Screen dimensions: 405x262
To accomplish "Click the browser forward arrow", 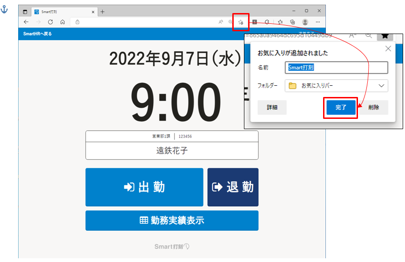I will click(x=38, y=22).
